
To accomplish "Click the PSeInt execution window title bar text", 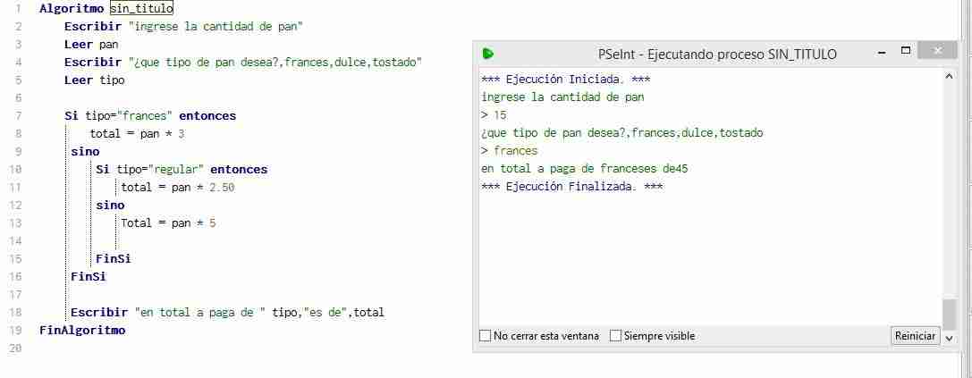I will 717,54.
